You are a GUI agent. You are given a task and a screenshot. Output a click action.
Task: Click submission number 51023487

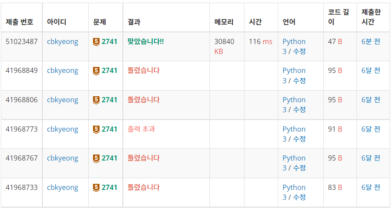pyautogui.click(x=22, y=42)
